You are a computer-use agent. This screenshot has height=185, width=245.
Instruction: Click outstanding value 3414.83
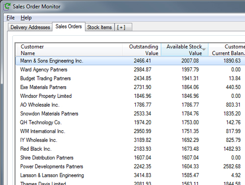[x=143, y=175]
